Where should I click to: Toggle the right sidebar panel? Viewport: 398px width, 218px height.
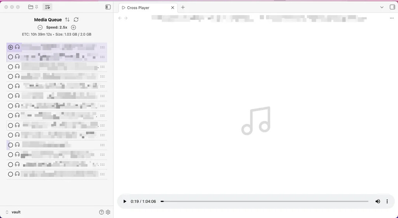click(392, 7)
